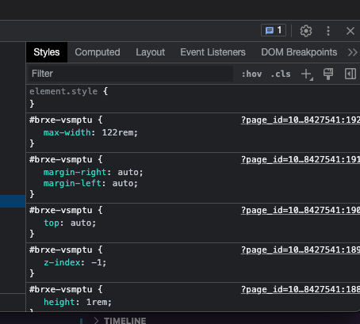Viewport: 360px width, 324px height.
Task: Click the TIMELINE section label
Action: (x=124, y=321)
